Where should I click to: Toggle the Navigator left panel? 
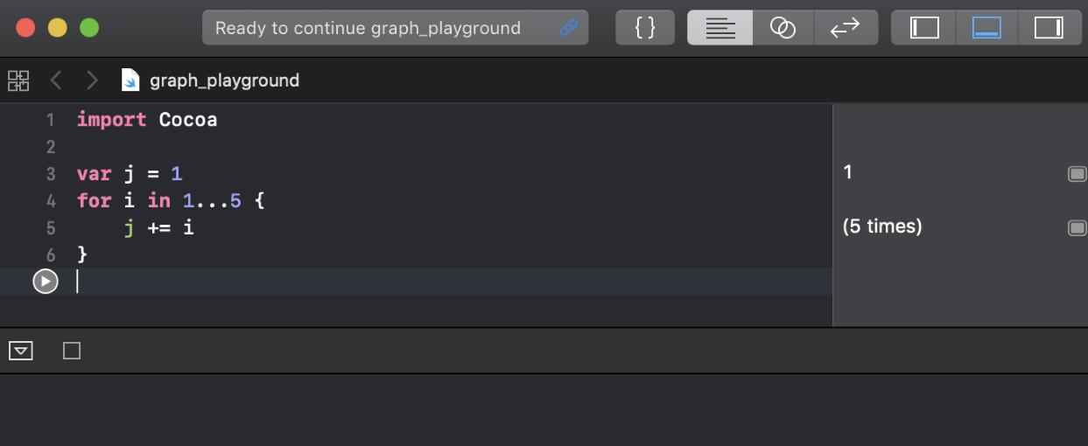924,28
